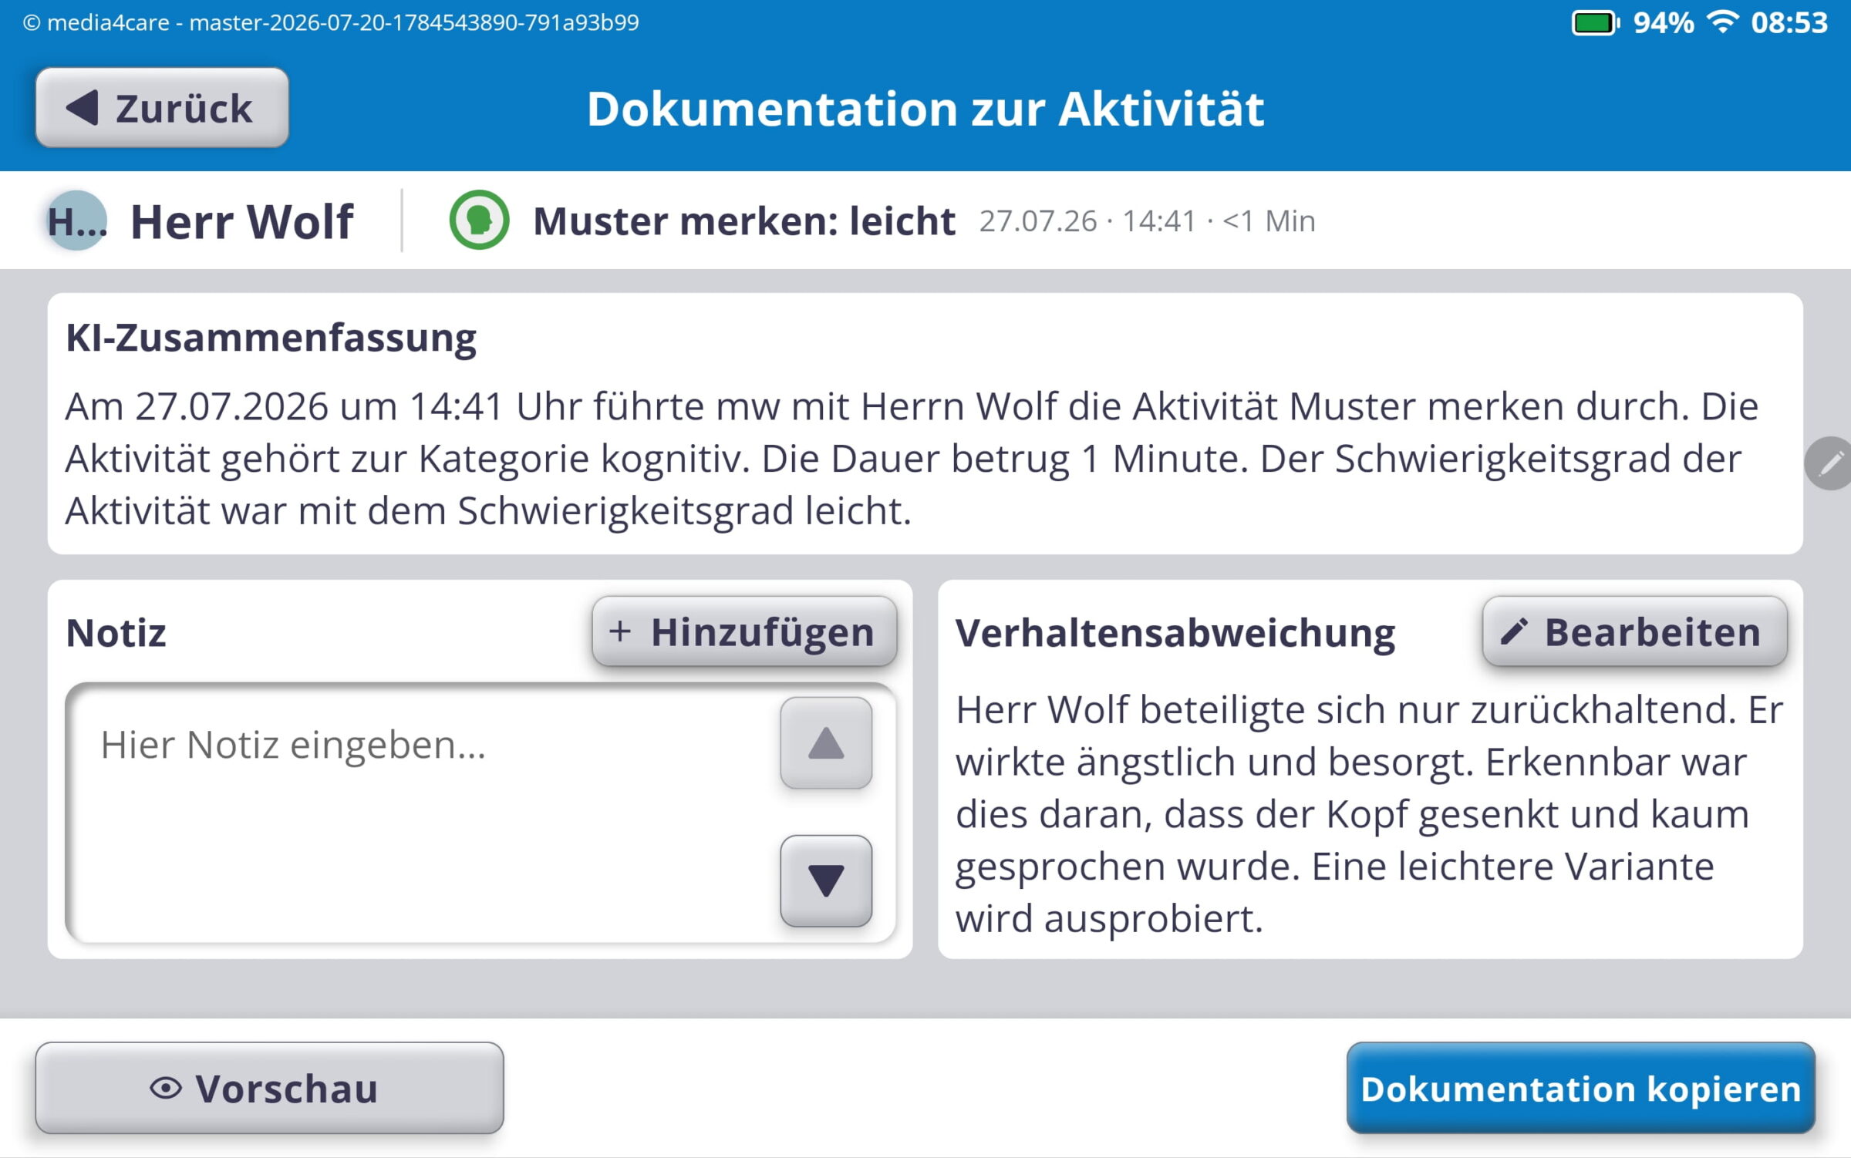The image size is (1851, 1158).
Task: Go back with the Zurück button
Action: click(162, 107)
